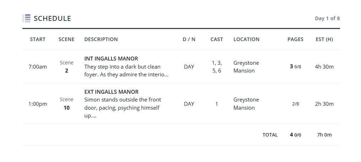This screenshot has width=361, height=162.
Task: Click the SCENE column header
Action: (x=66, y=39)
